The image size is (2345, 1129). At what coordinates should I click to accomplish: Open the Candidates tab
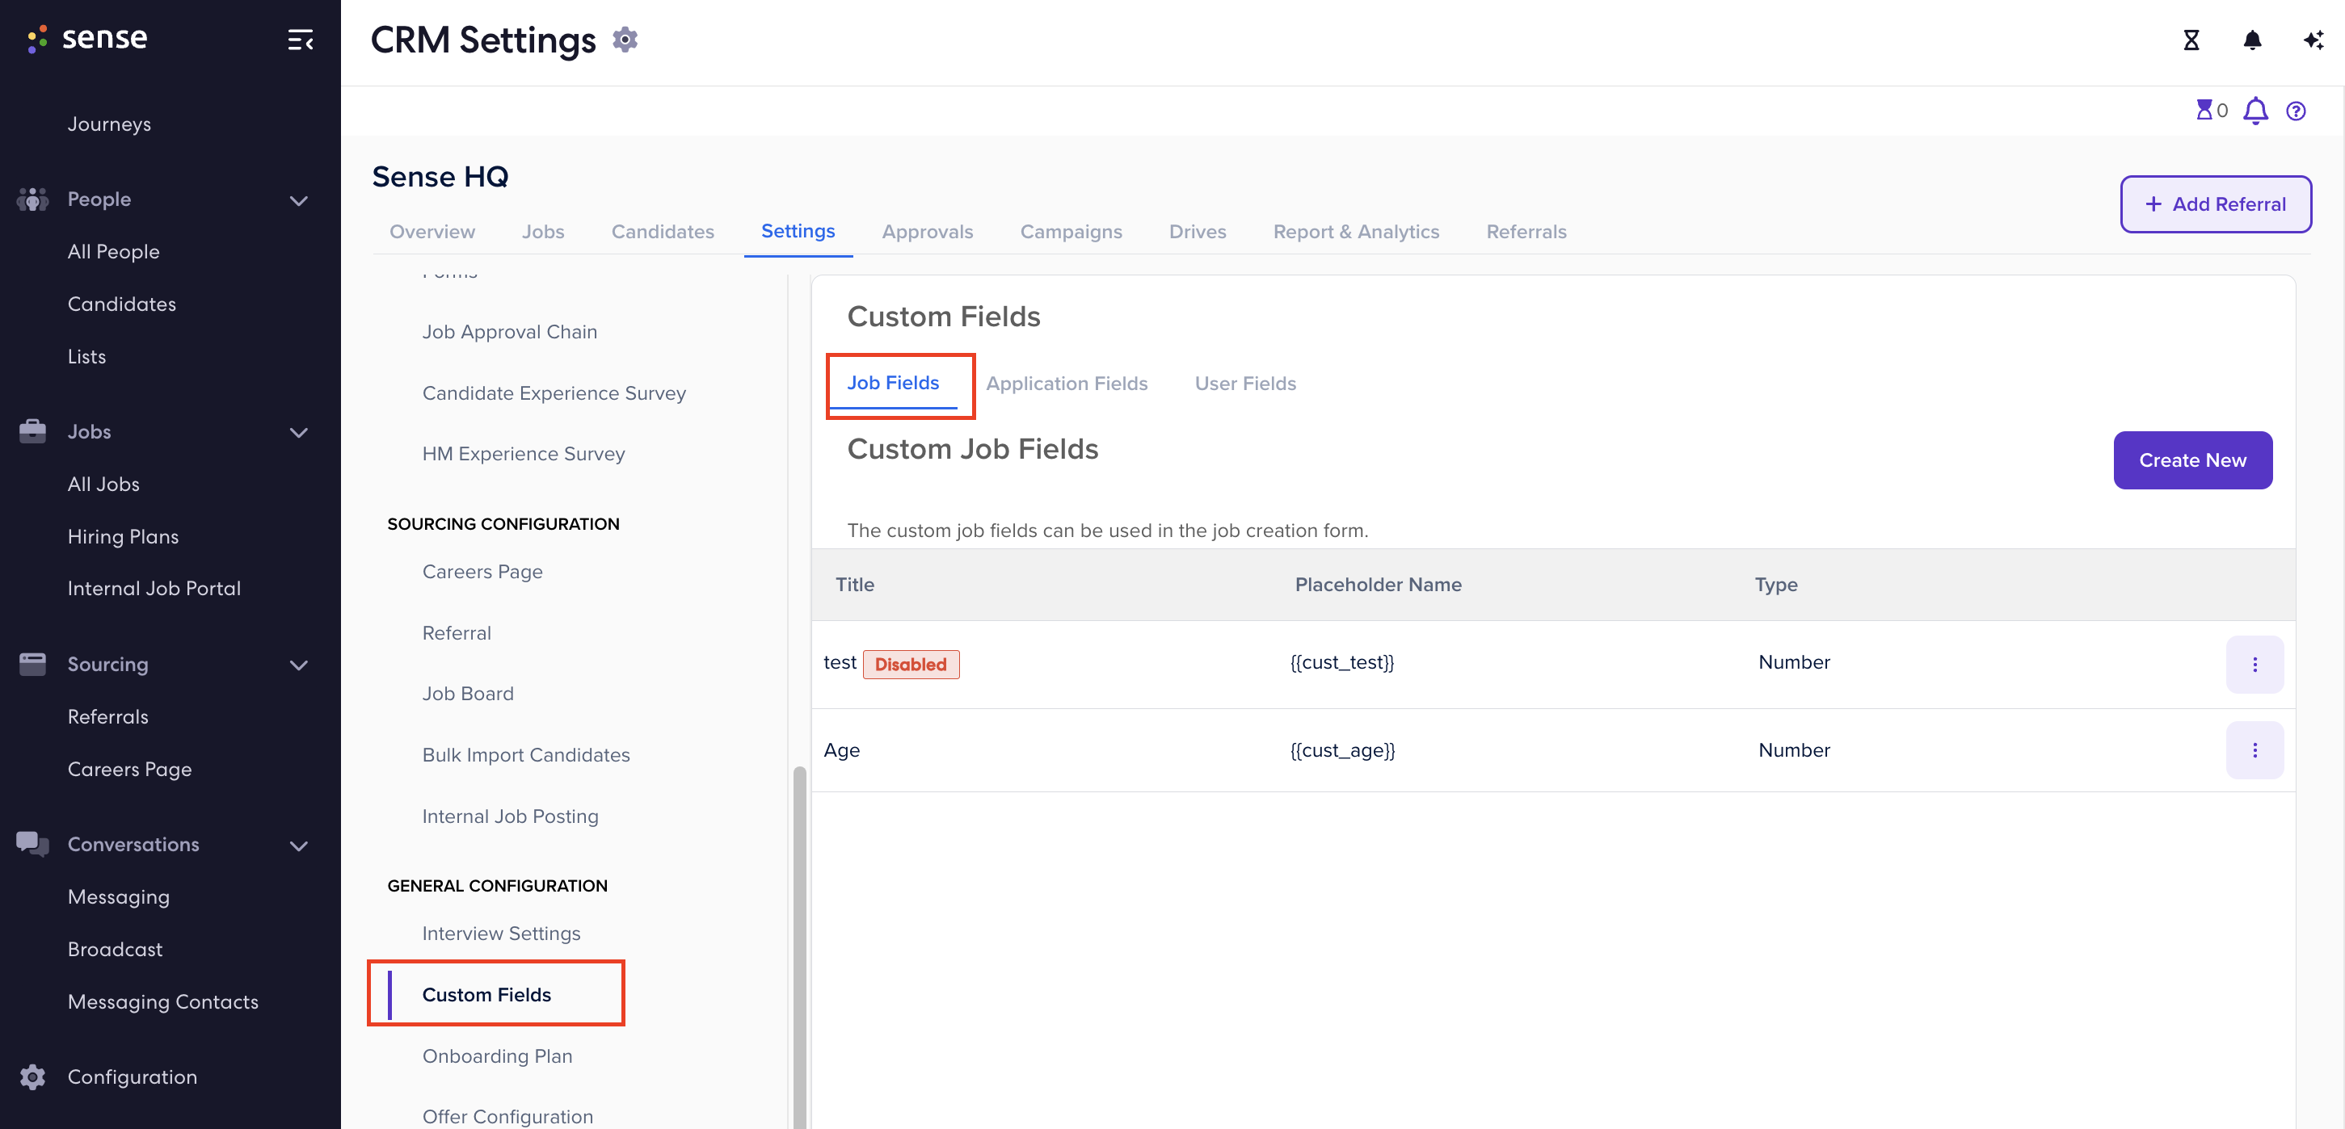coord(663,232)
